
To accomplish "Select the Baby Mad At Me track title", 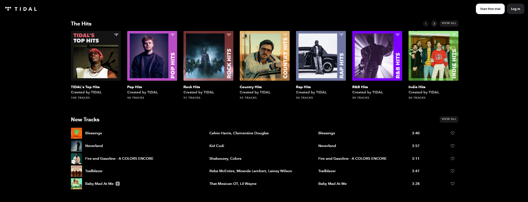I will coord(99,184).
